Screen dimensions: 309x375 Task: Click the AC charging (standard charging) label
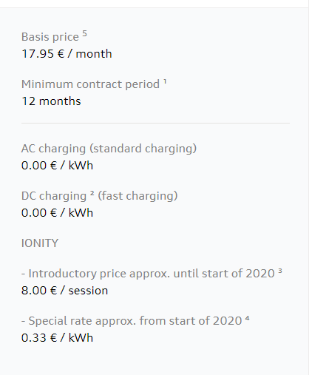[109, 149]
